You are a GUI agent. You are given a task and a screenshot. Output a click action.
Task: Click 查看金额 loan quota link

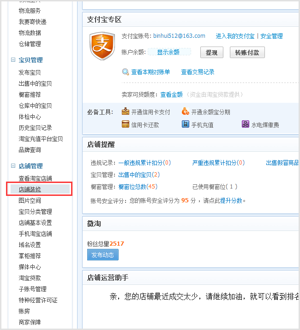pos(171,94)
